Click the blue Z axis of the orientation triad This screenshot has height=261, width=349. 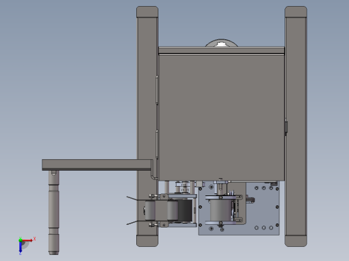20,247
